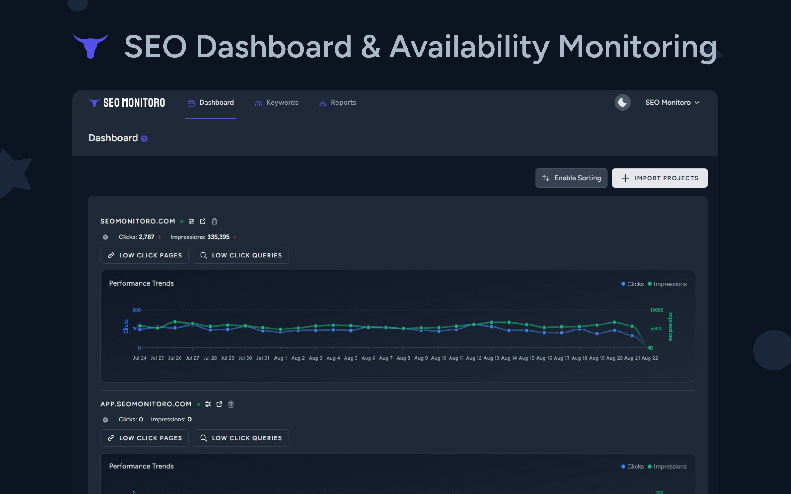
Task: Delete SEOMONITORO.COM project using trash icon
Action: [x=214, y=221]
